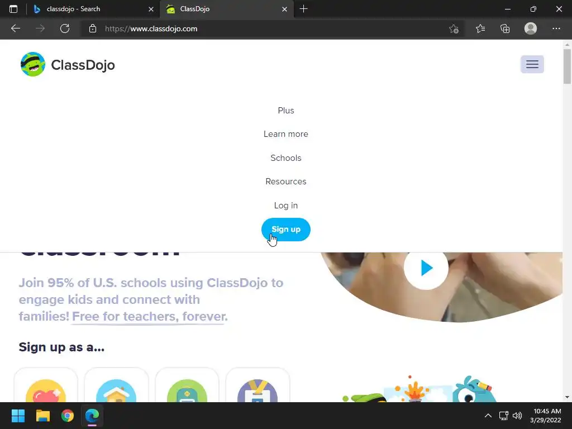Go back to the previous page
Image resolution: width=572 pixels, height=429 pixels.
[16, 28]
